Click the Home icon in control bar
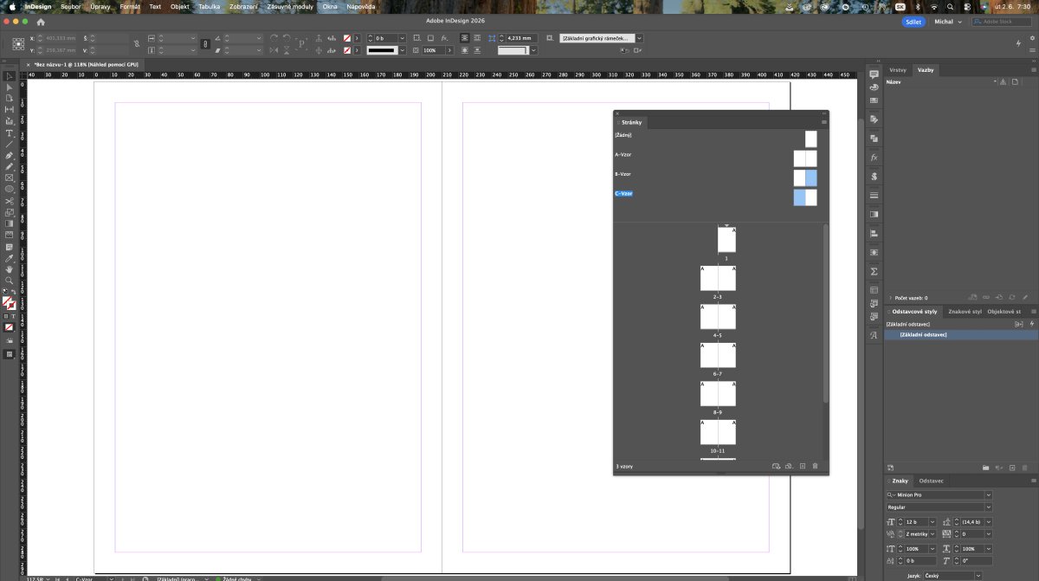 coord(40,22)
